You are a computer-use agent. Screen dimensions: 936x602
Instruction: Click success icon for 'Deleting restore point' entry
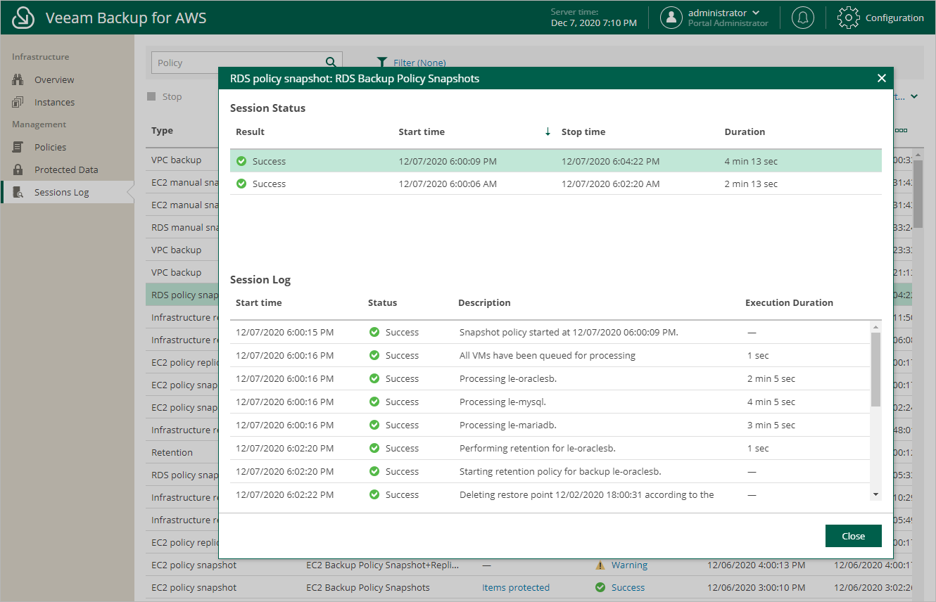pos(374,494)
